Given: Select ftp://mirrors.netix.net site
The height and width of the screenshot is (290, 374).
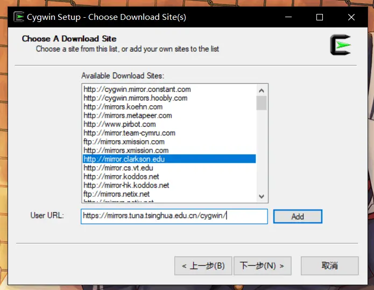Looking at the screenshot, I should click(170, 194).
